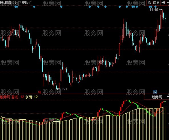The height and width of the screenshot is (140, 169).
Task: Select the candlestick the 8.97 arrow points to
Action: coord(57,87)
